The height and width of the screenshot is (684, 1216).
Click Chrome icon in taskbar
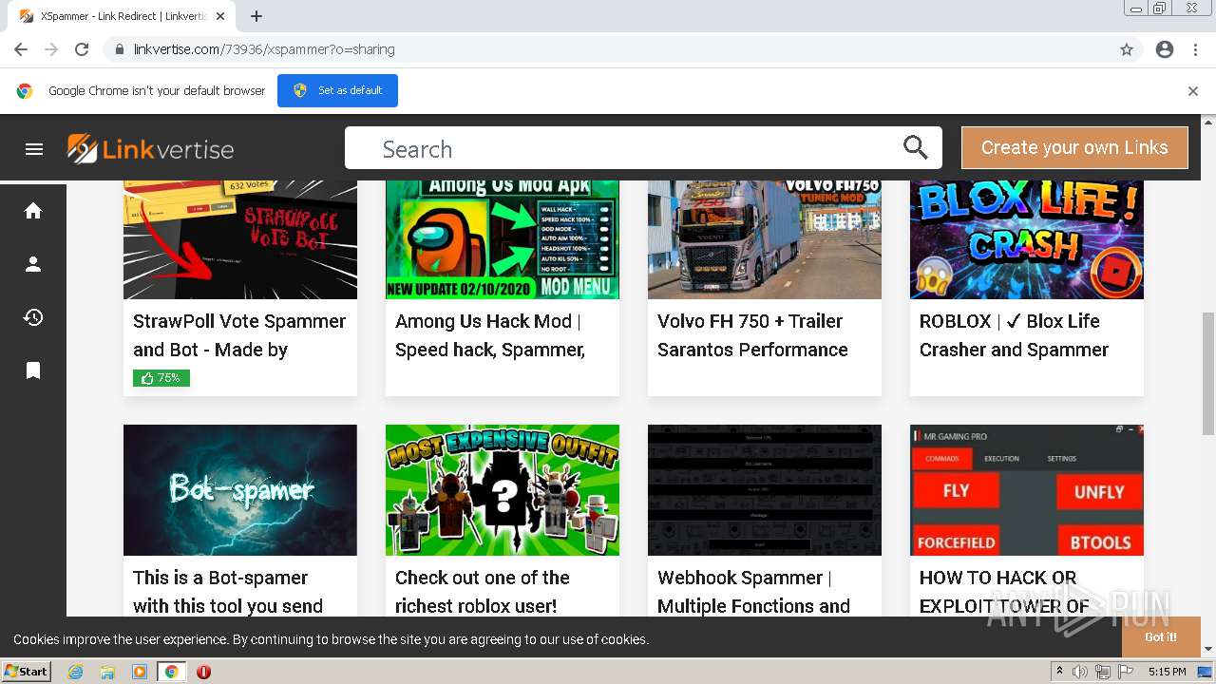coord(171,672)
